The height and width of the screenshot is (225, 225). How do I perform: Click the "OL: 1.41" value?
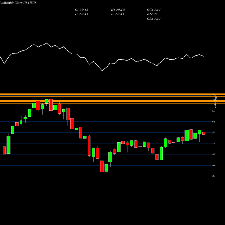(154, 19)
